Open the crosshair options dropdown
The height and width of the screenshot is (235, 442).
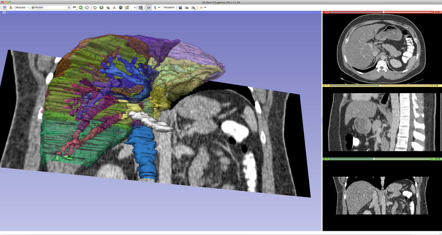pyautogui.click(x=205, y=8)
